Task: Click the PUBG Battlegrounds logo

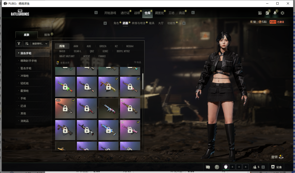Action: coord(20,13)
